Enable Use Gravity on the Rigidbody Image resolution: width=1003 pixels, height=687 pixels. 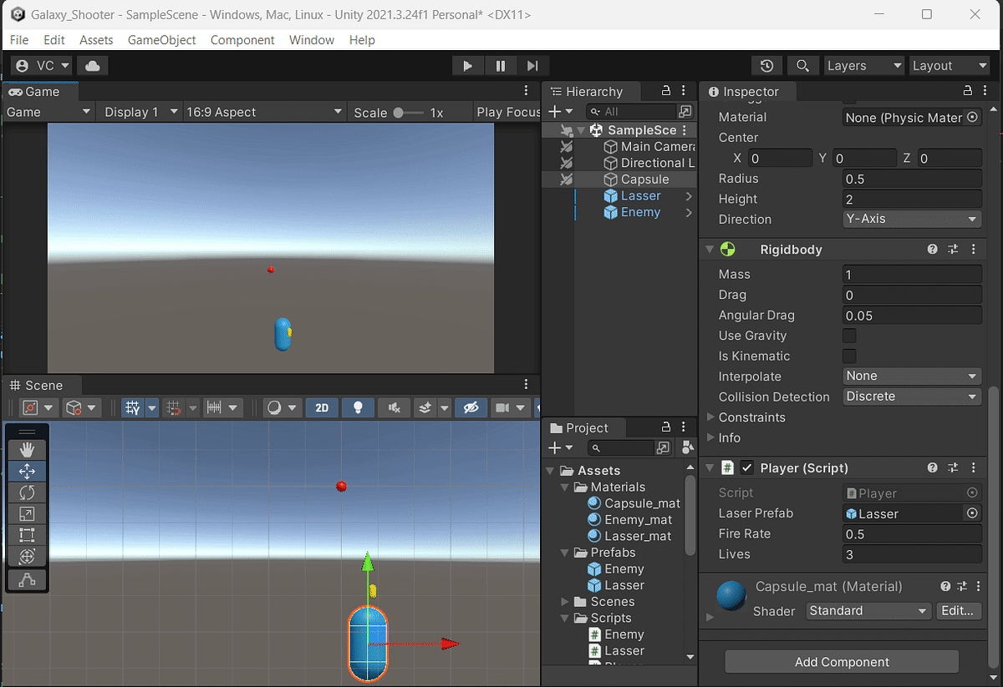849,336
